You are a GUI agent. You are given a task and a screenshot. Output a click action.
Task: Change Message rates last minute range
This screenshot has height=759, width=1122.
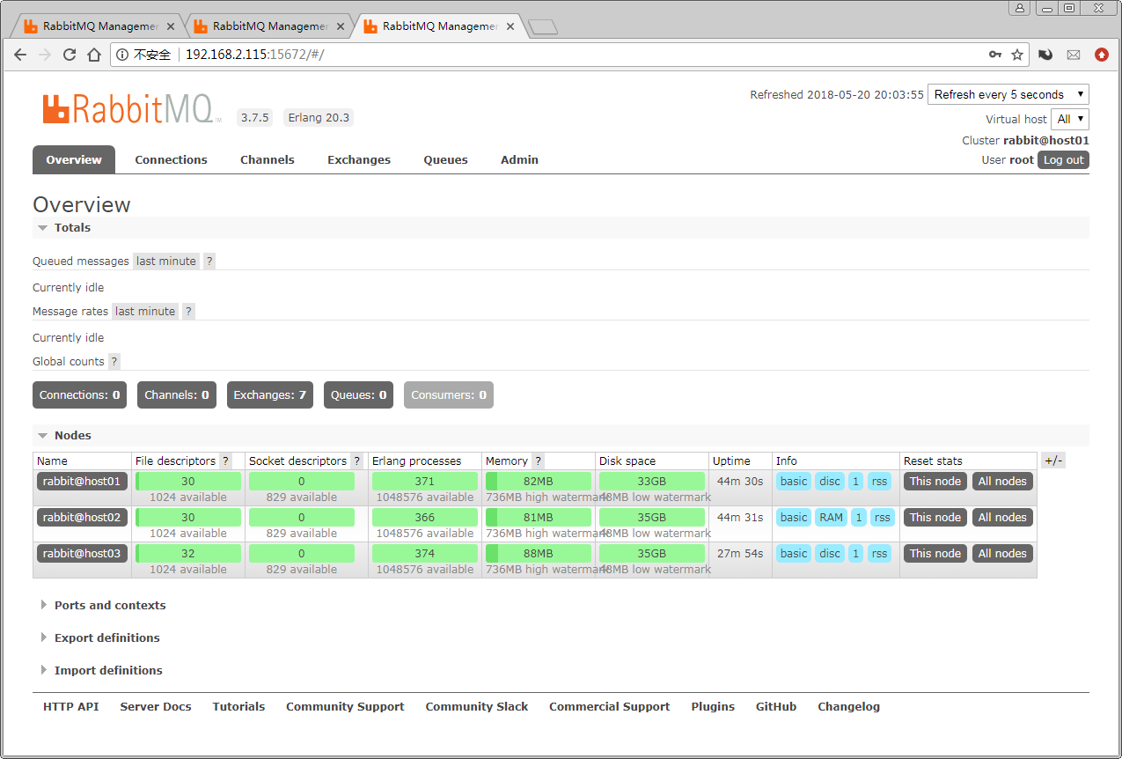click(x=145, y=312)
